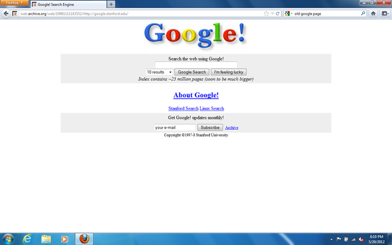The image size is (392, 245).
Task: Open the address bar history dropdown arrow
Action: [273, 13]
